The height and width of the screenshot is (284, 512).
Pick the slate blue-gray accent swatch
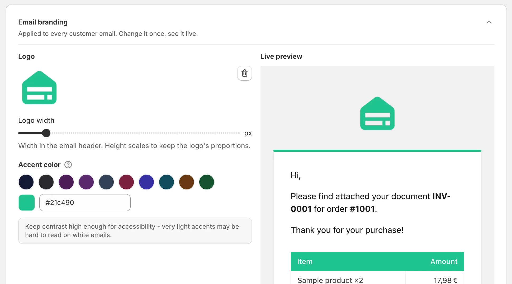[106, 182]
